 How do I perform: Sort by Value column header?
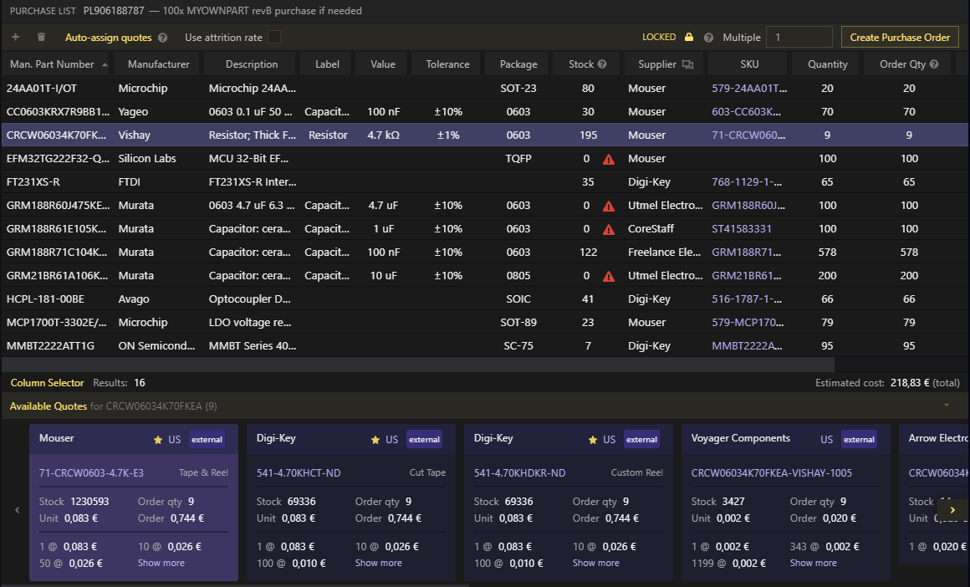(x=382, y=64)
